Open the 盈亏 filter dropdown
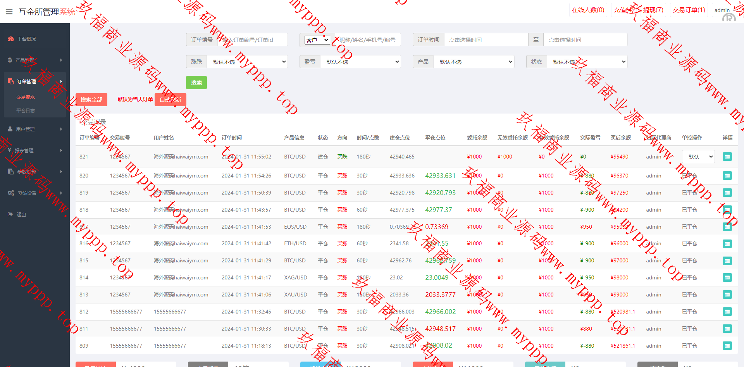The height and width of the screenshot is (367, 744). tap(360, 62)
